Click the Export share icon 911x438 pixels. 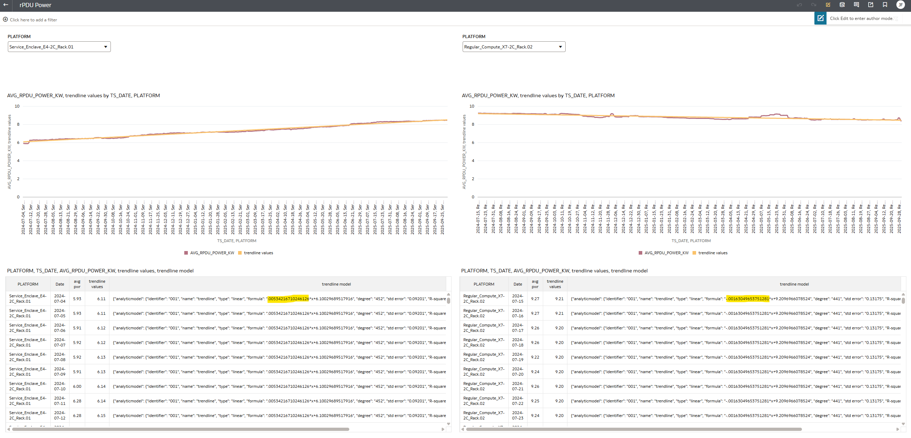coord(870,5)
